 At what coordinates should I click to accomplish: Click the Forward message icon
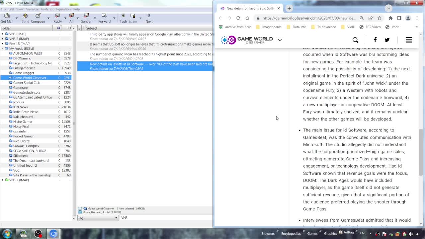coord(104,18)
